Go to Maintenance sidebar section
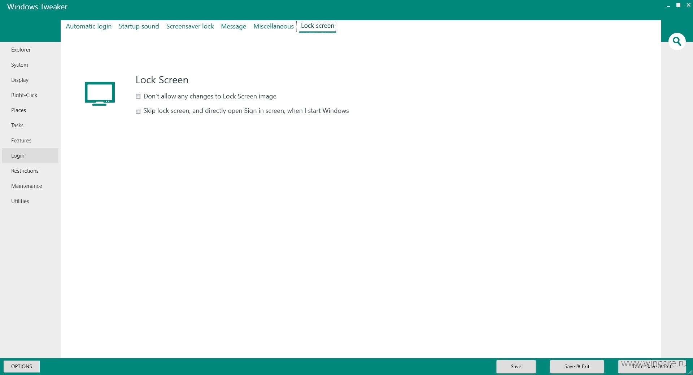The height and width of the screenshot is (375, 693). pyautogui.click(x=30, y=186)
